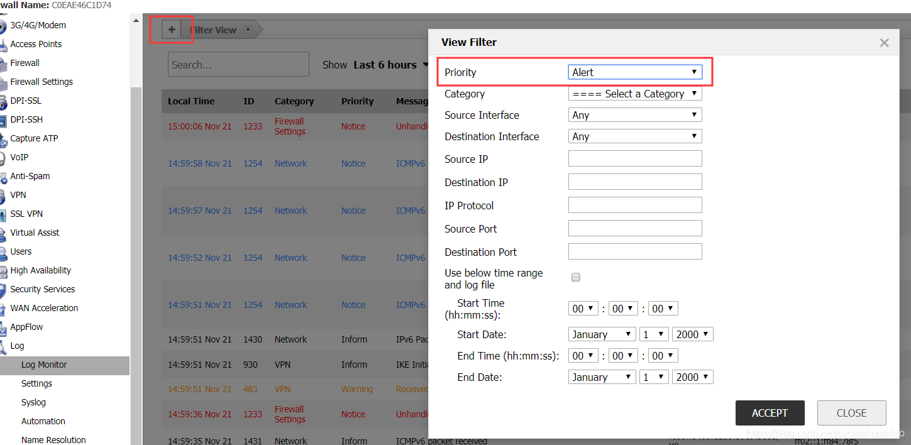Open the Show Last 6 hours dropdown
The height and width of the screenshot is (445, 911).
[x=391, y=65]
